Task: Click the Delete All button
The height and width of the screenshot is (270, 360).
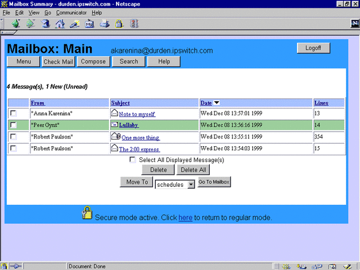Action: click(x=193, y=170)
